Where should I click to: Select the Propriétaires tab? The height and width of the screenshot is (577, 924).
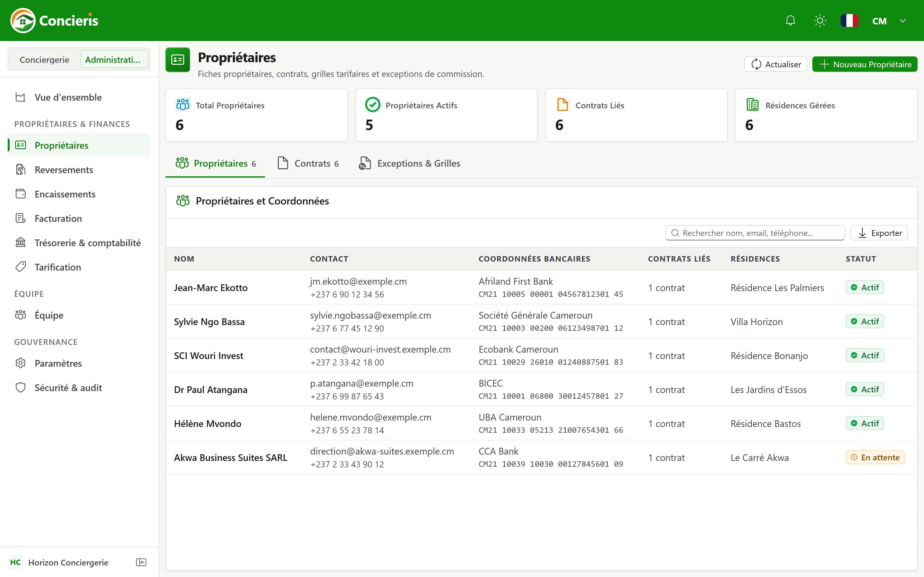coord(215,163)
